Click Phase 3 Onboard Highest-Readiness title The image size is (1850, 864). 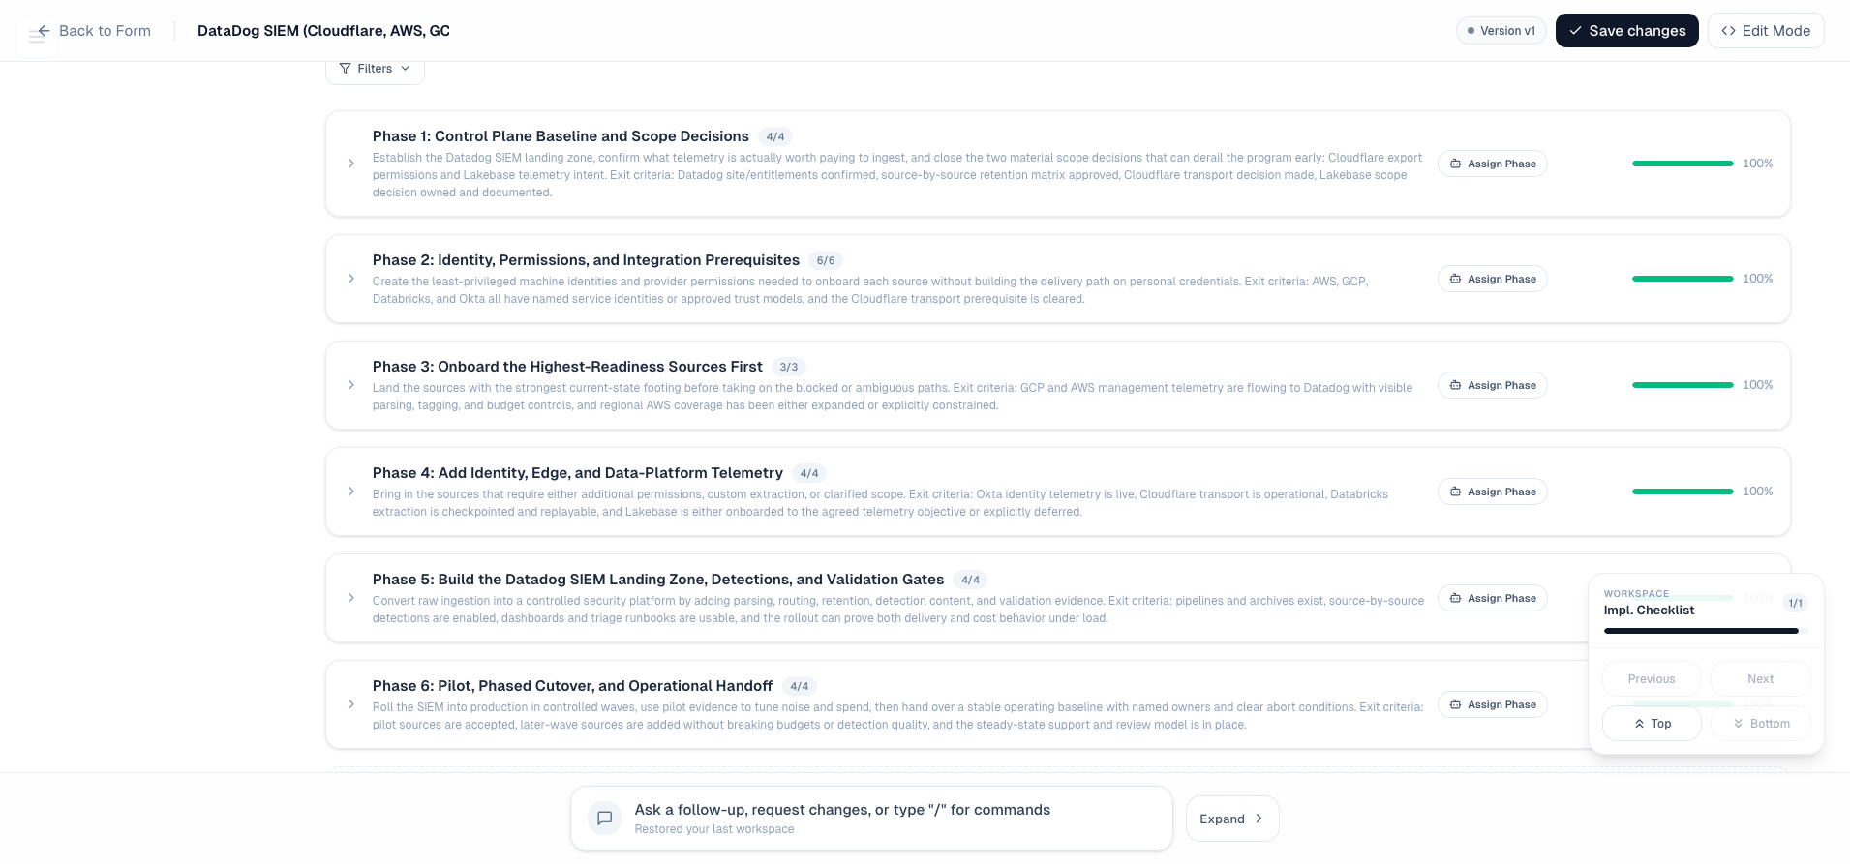567,367
